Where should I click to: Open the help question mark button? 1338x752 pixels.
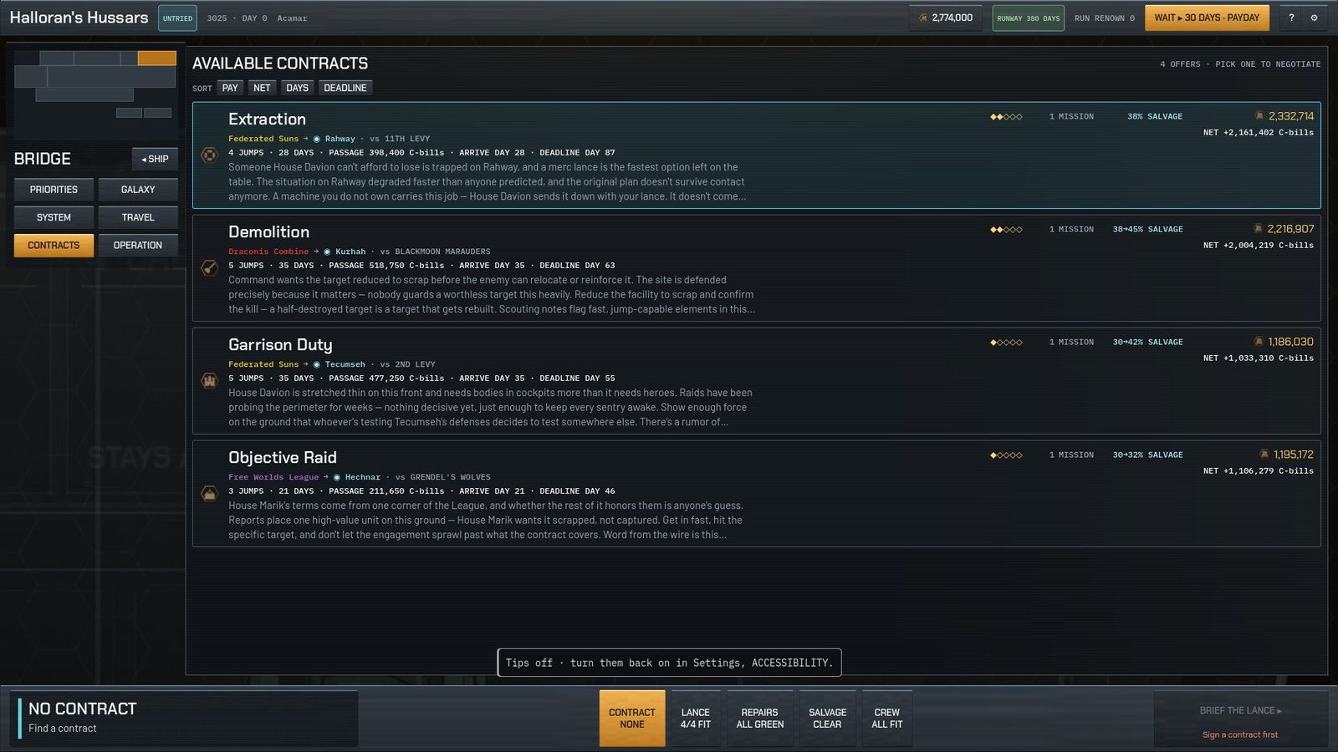(x=1291, y=18)
